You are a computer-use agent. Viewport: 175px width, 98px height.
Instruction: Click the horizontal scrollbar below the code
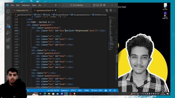pyautogui.click(x=52, y=88)
